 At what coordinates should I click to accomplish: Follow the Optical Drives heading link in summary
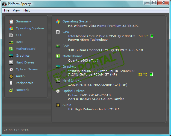pos(73,91)
